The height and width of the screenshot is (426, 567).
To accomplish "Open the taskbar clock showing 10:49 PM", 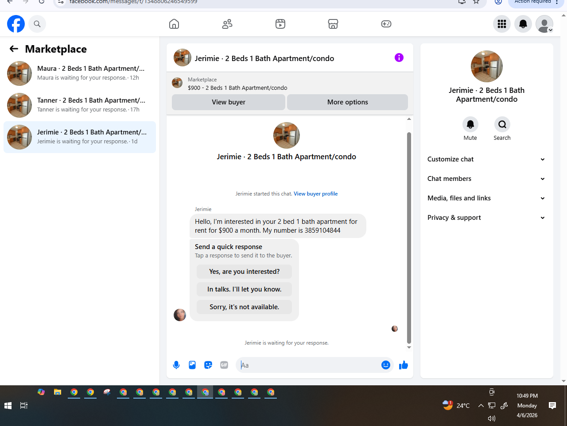I will tap(527, 405).
